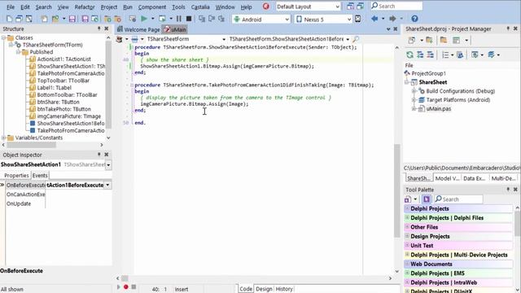
Task: Click the editor vertical scrollbar thumb
Action: (x=396, y=190)
